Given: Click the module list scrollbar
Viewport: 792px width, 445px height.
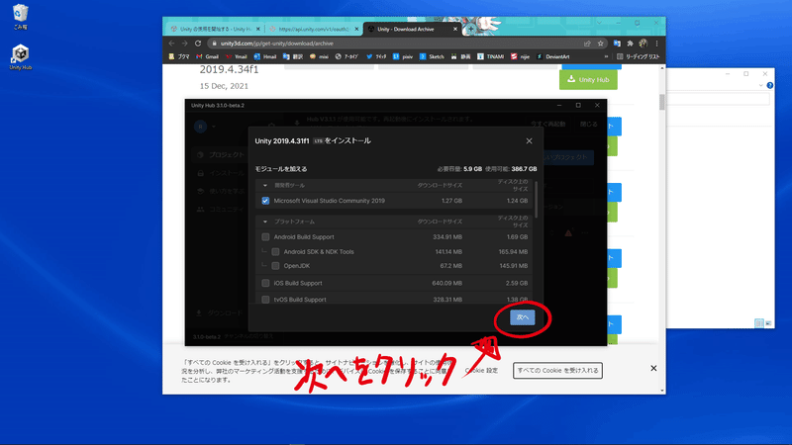Looking at the screenshot, I should pos(536,200).
